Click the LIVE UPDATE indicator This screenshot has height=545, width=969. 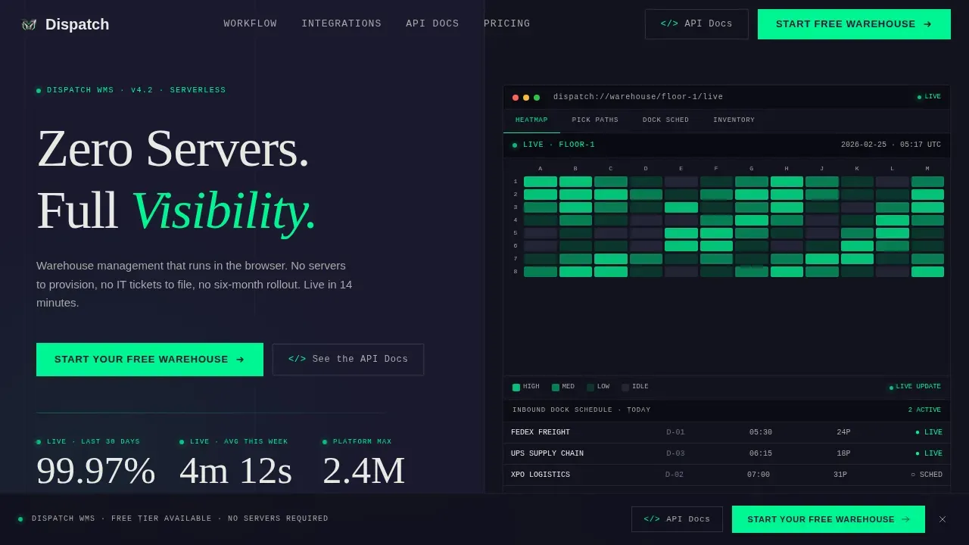(x=915, y=387)
